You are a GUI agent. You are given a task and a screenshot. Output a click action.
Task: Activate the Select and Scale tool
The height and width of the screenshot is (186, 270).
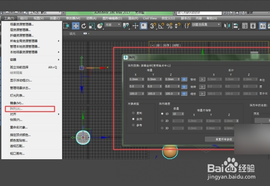92,26
